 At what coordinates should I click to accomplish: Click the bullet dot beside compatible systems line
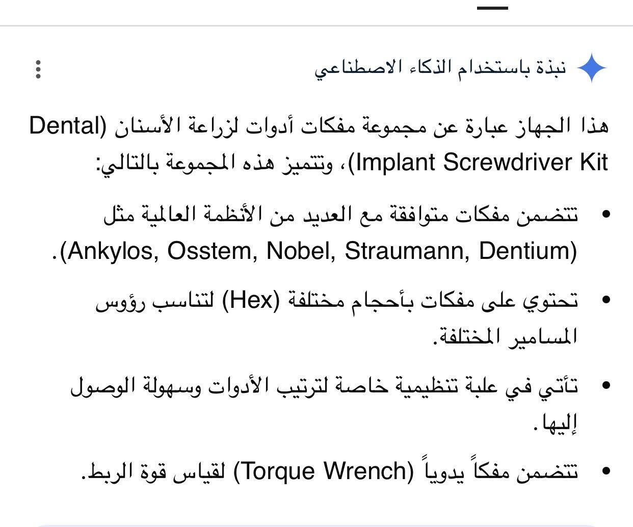tap(606, 215)
